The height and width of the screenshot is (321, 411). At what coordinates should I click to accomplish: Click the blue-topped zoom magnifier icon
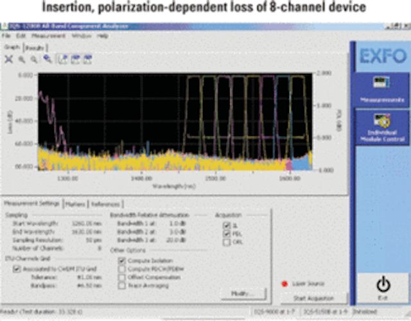[48, 58]
